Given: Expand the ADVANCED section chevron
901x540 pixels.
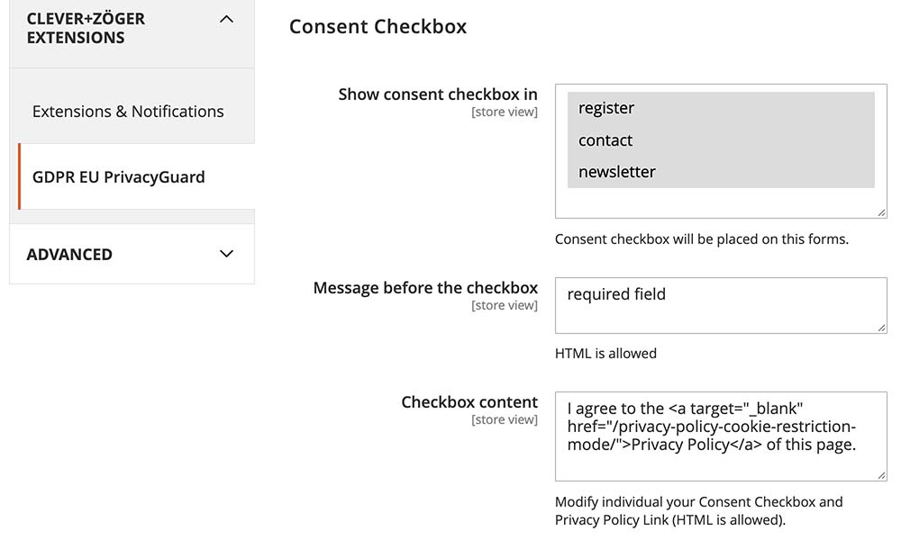Looking at the screenshot, I should coord(226,254).
